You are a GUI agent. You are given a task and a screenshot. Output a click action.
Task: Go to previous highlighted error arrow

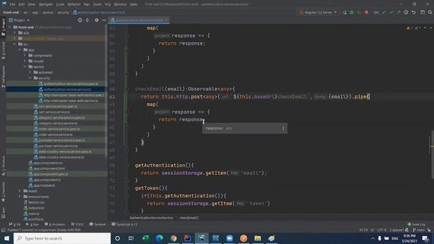(x=425, y=28)
